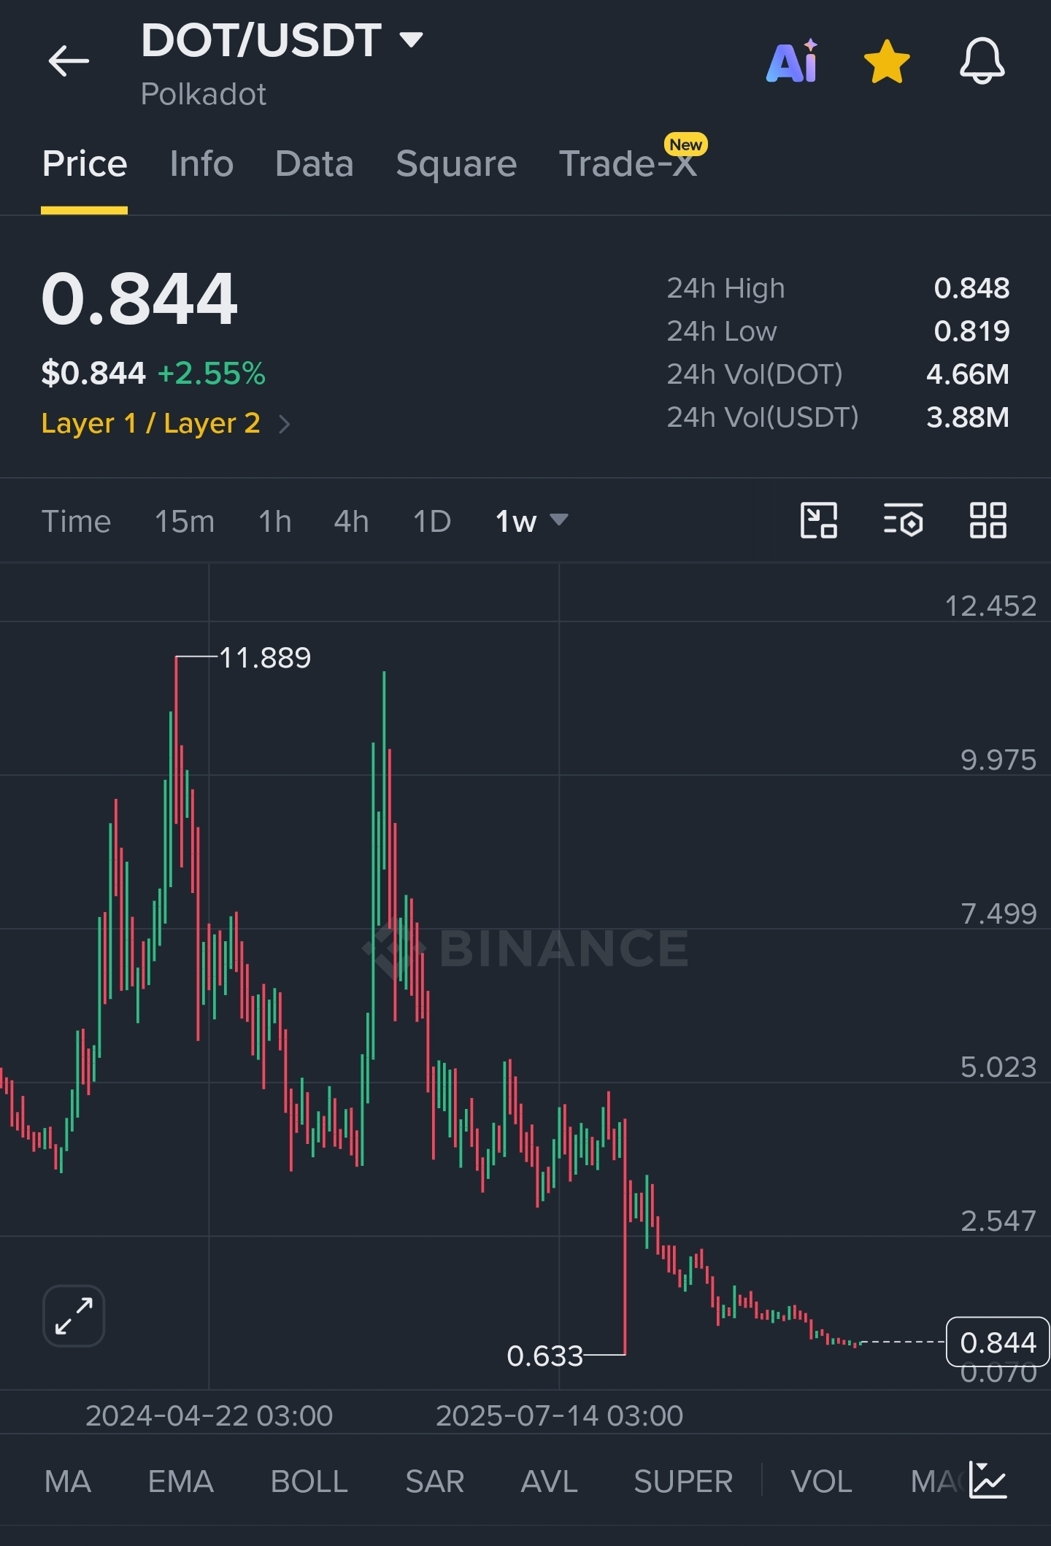Screen dimensions: 1051x1546
Task: Open picture-in-picture chart icon
Action: tap(819, 520)
